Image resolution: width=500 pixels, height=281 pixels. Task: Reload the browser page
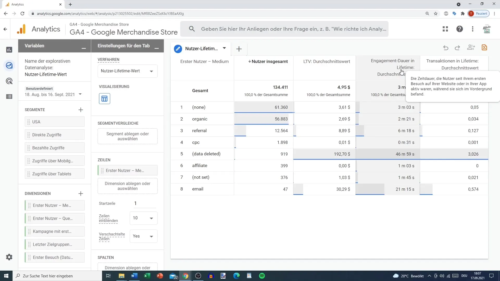22,14
